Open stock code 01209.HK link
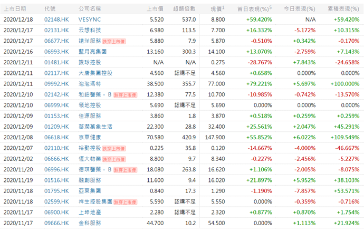Viewport: 364px width, 231px height. (x=56, y=127)
